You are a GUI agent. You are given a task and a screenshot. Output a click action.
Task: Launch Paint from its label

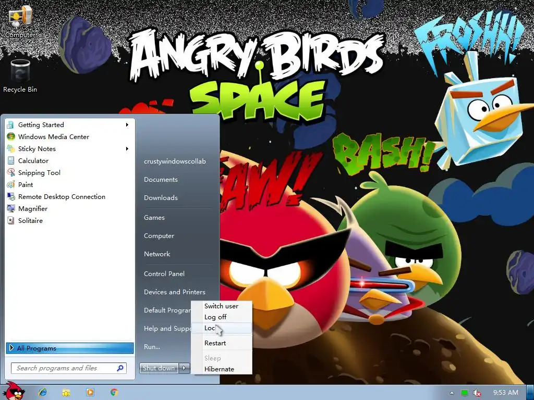click(x=26, y=185)
